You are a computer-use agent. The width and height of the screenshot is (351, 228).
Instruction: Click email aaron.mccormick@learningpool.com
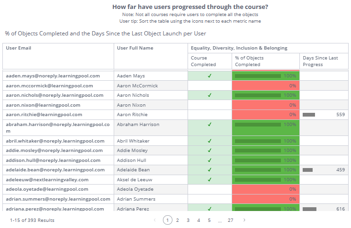click(49, 86)
